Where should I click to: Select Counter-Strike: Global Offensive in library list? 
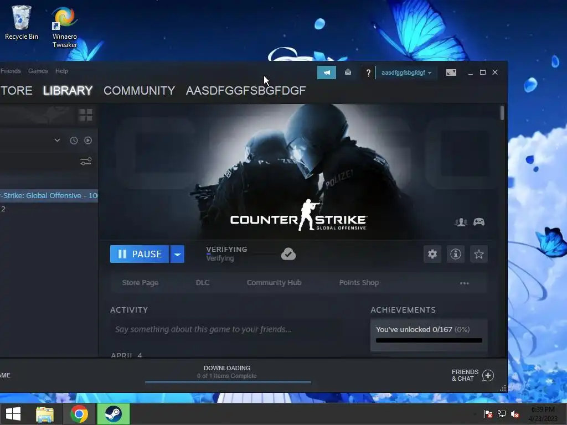pyautogui.click(x=49, y=195)
